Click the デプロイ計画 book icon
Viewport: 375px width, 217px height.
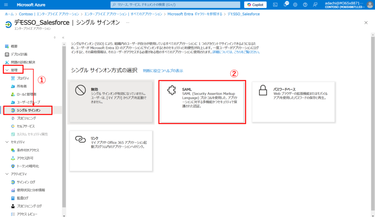click(7, 54)
